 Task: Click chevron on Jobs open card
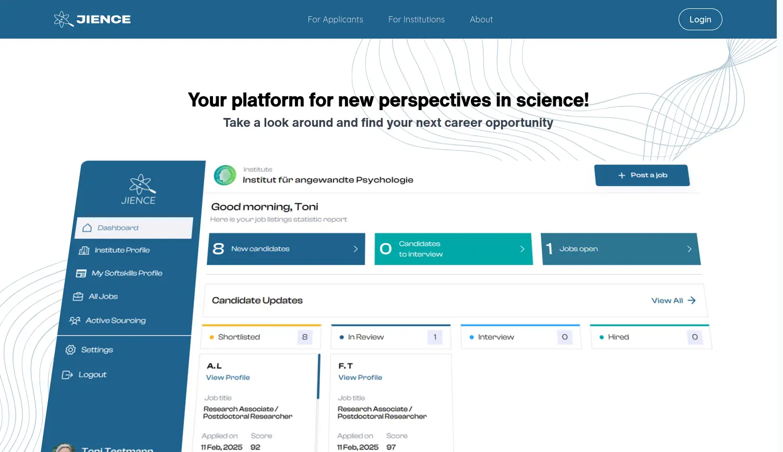(690, 249)
